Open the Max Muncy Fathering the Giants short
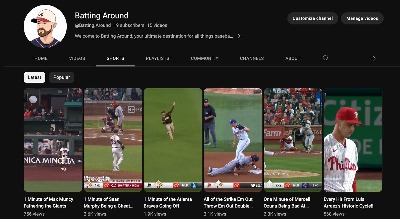The image size is (400, 219). pyautogui.click(x=53, y=140)
